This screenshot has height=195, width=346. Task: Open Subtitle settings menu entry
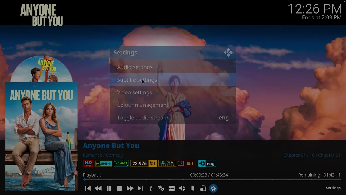173,80
